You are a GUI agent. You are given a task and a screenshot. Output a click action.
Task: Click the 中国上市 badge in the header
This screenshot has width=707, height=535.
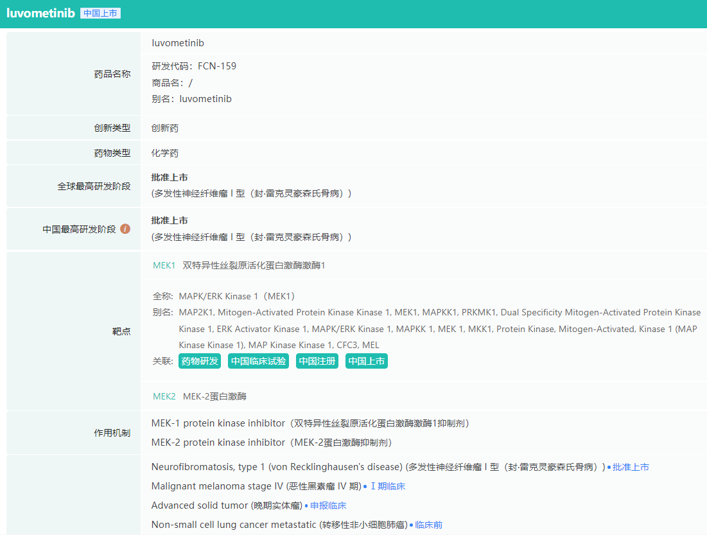point(100,13)
